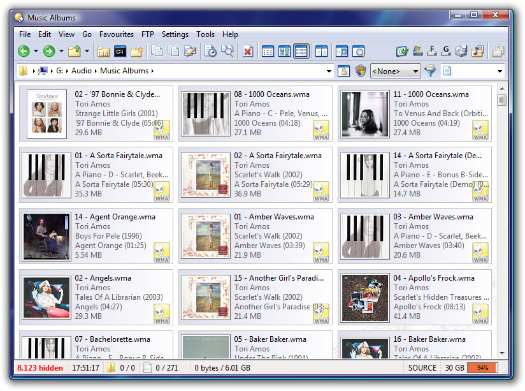Open the Favourites menu
This screenshot has height=391, width=525.
pyautogui.click(x=117, y=34)
